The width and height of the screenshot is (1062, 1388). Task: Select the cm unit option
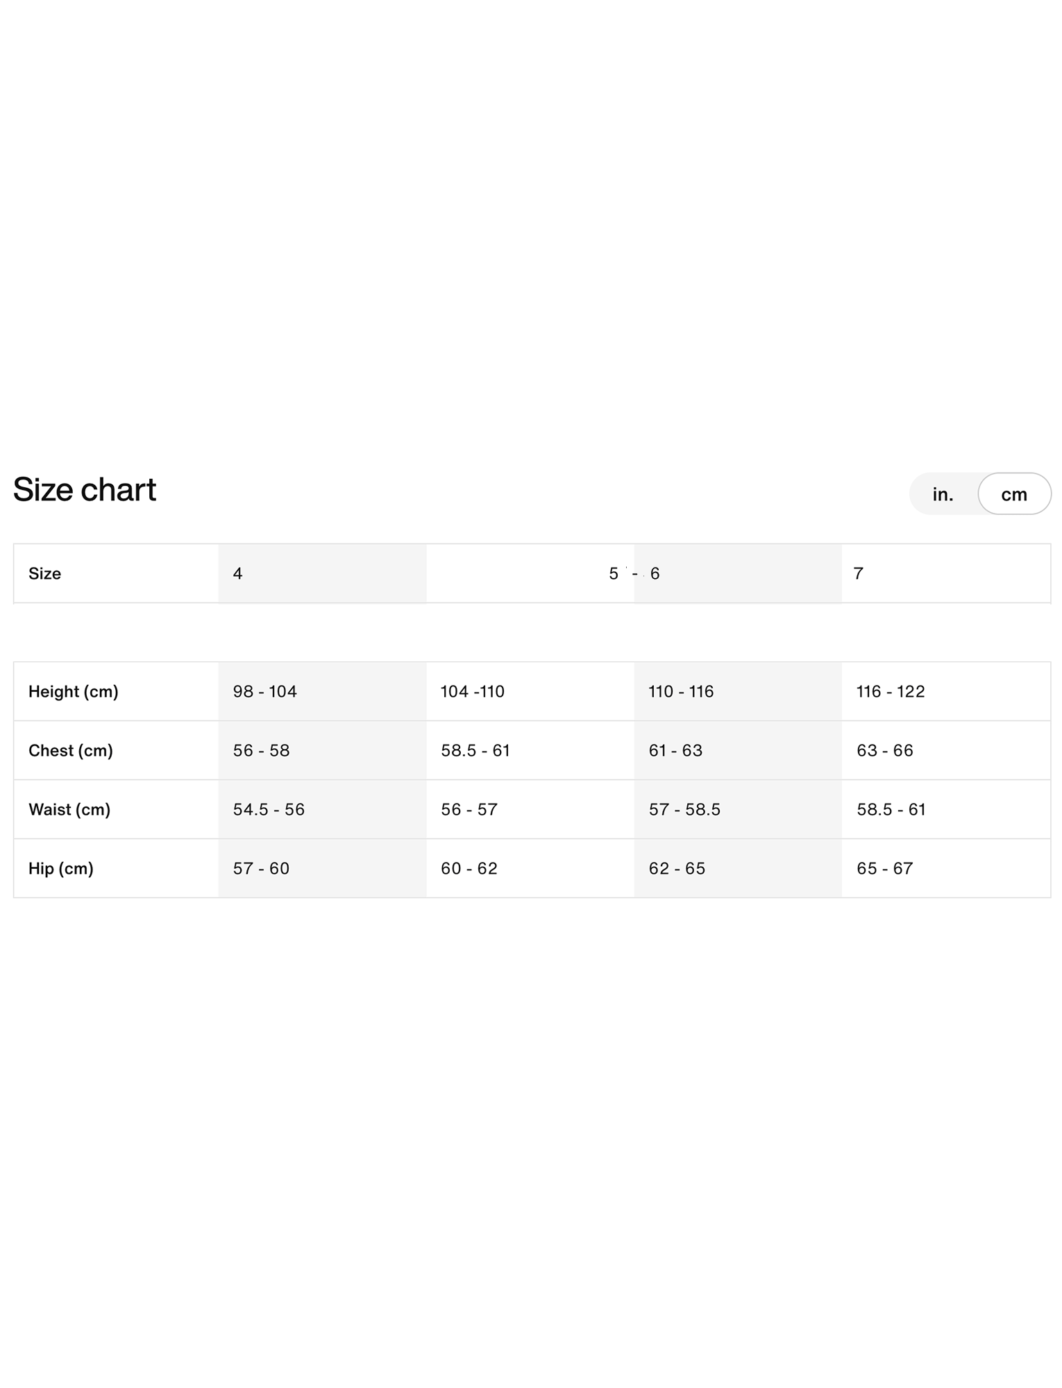point(1013,494)
